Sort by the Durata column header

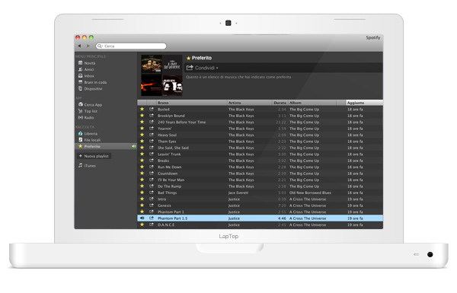[280, 103]
